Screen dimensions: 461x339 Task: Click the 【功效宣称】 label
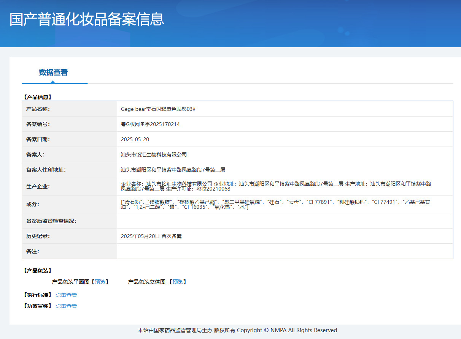(x=37, y=306)
